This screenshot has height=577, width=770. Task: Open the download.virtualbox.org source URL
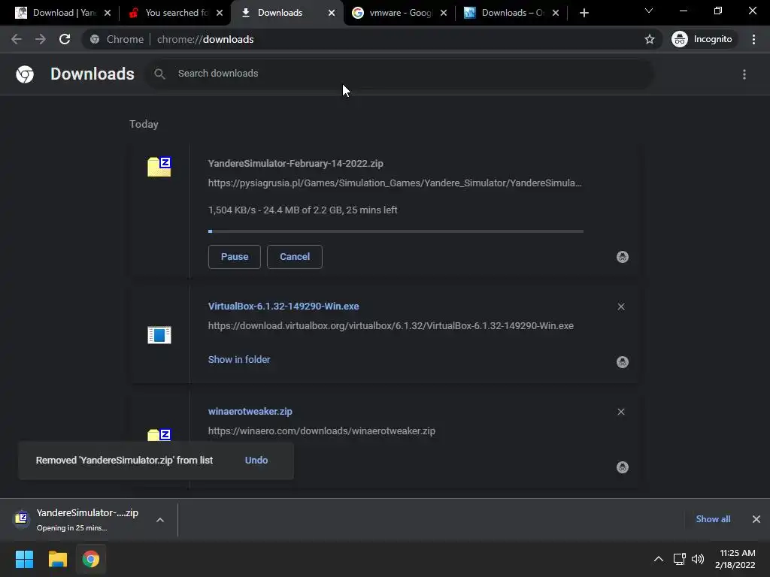click(391, 326)
